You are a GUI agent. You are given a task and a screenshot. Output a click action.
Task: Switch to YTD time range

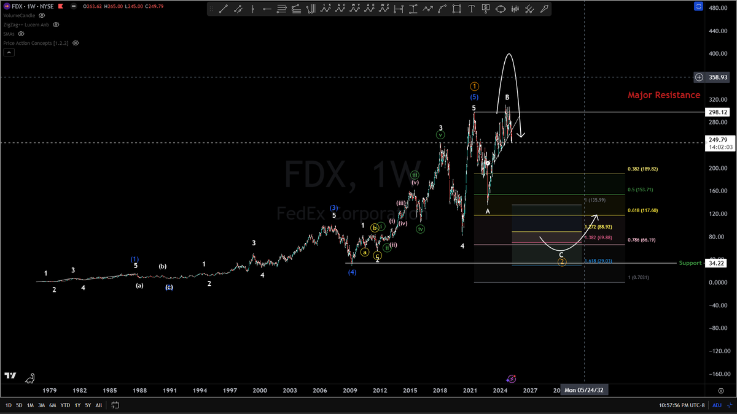tap(64, 405)
